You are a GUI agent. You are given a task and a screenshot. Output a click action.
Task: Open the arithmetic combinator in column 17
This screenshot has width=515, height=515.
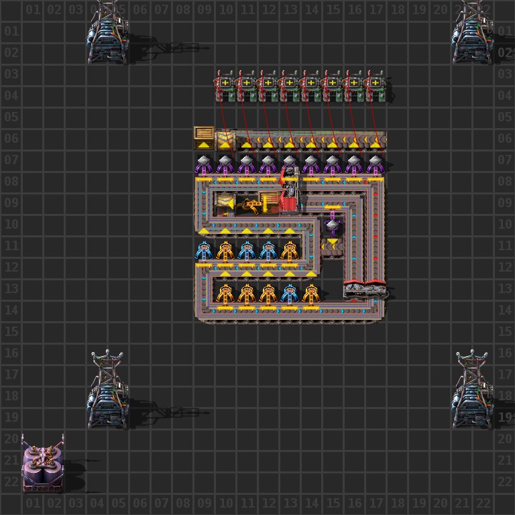click(375, 86)
